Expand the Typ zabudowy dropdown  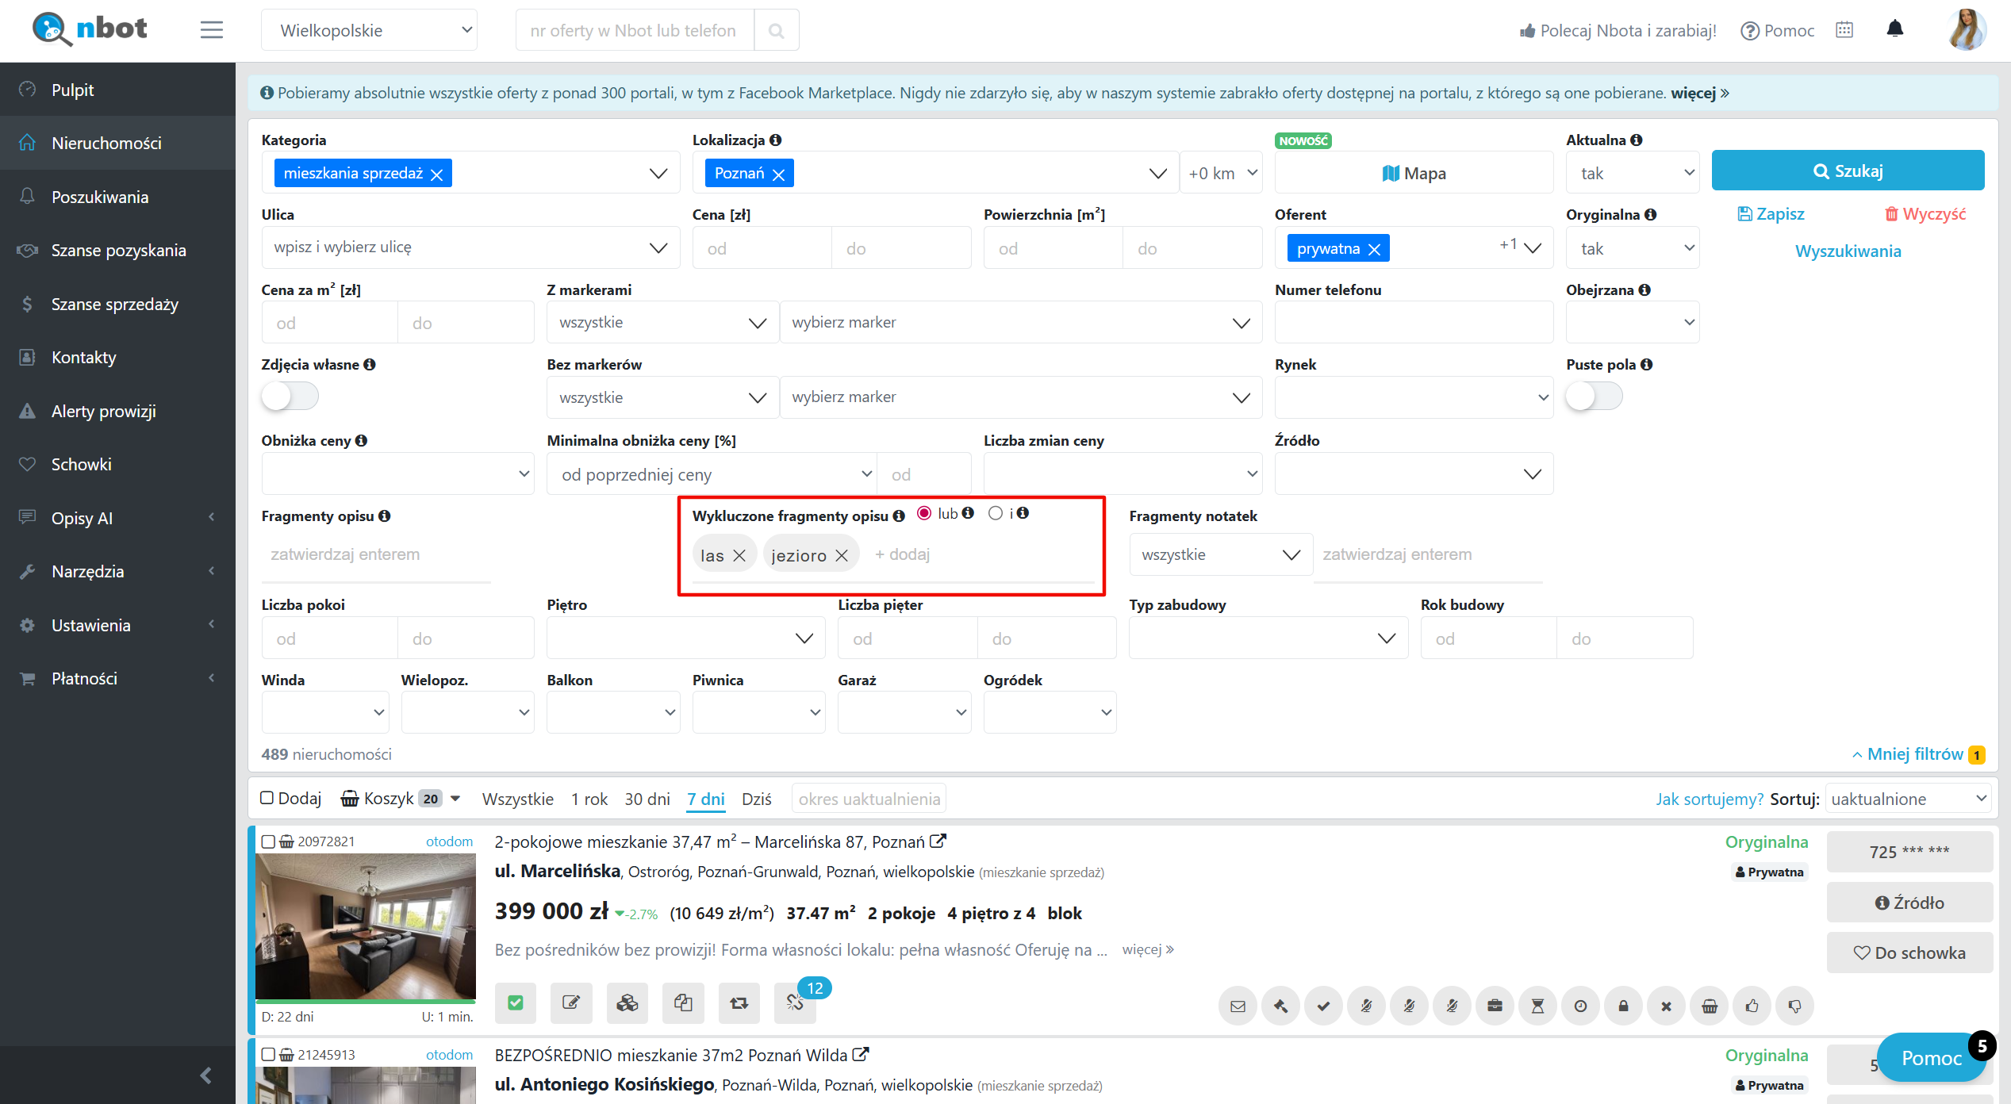[1268, 638]
